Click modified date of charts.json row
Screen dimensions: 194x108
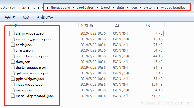tap(93, 50)
